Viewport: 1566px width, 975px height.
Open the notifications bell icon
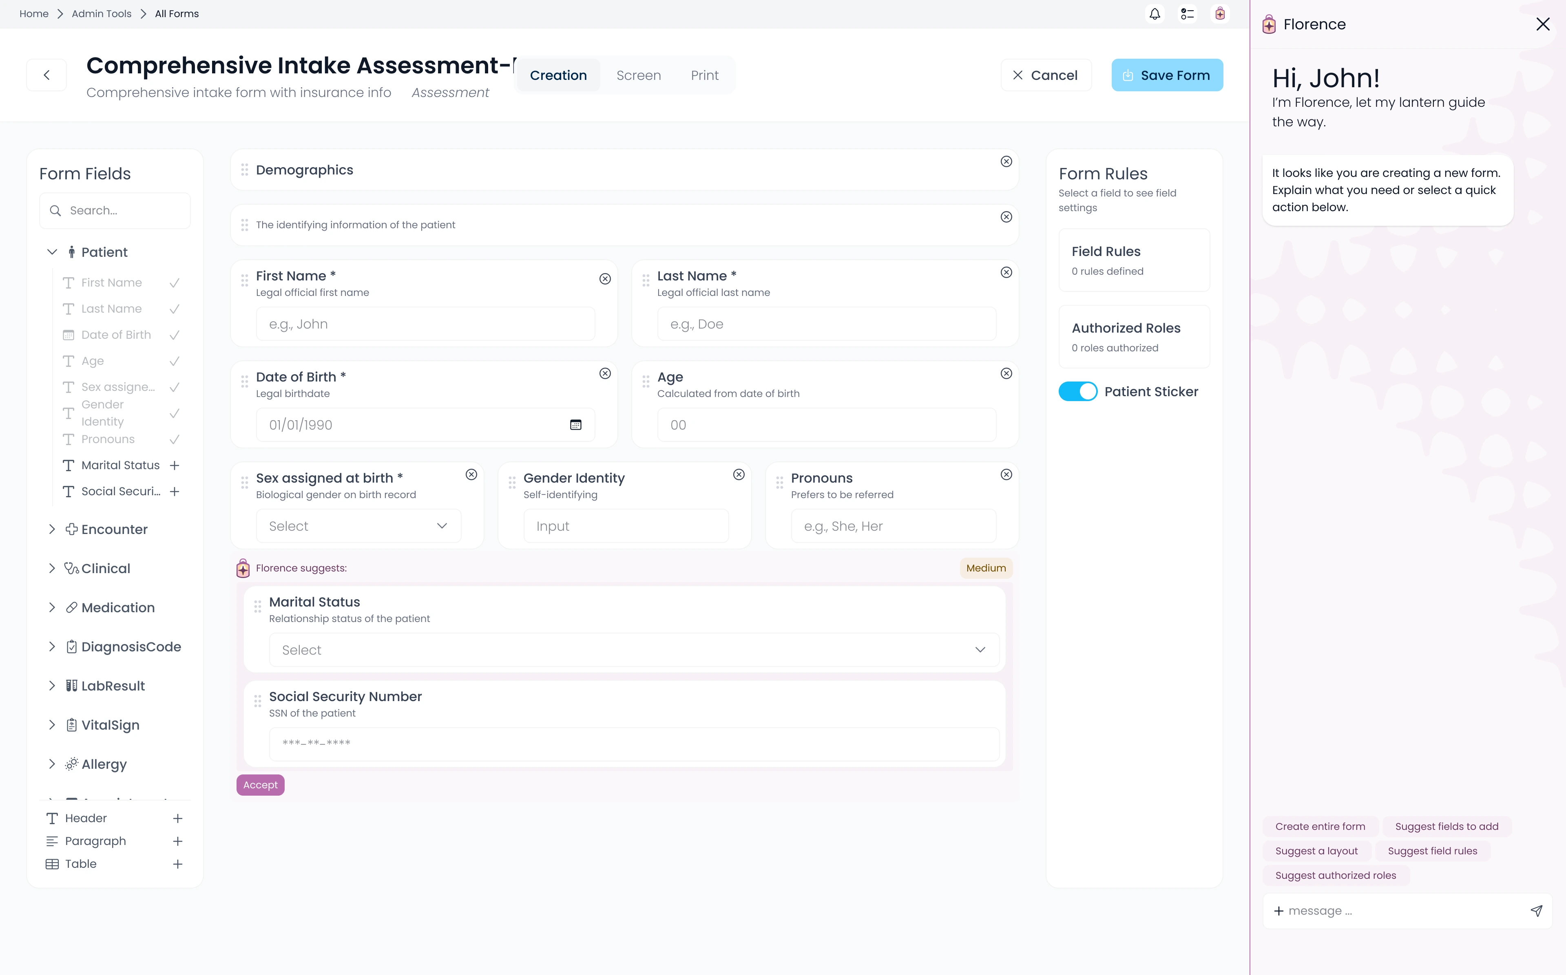tap(1155, 13)
